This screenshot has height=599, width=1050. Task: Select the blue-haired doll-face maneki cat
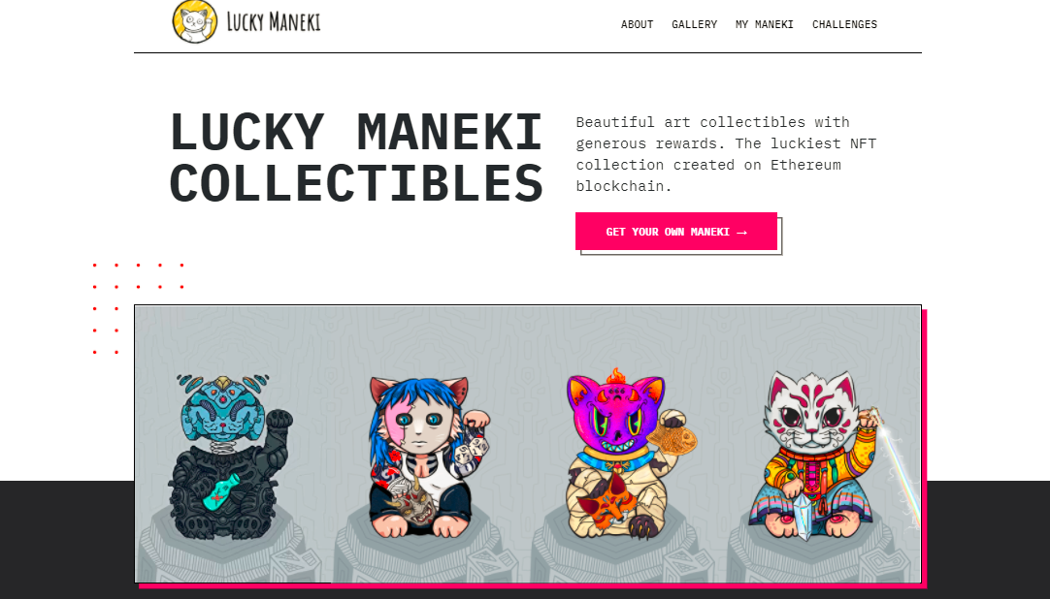tap(427, 457)
